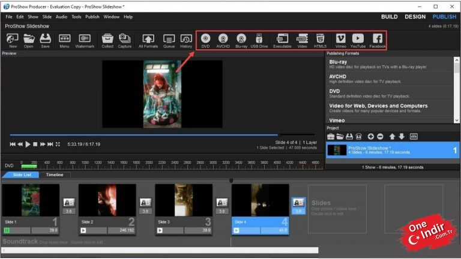Select the USB Drive output icon
461x259 pixels.
pos(259,41)
